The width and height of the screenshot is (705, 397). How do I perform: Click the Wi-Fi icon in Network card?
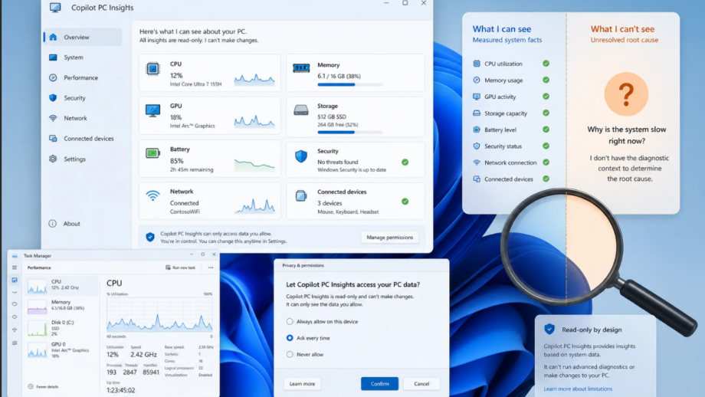click(152, 196)
